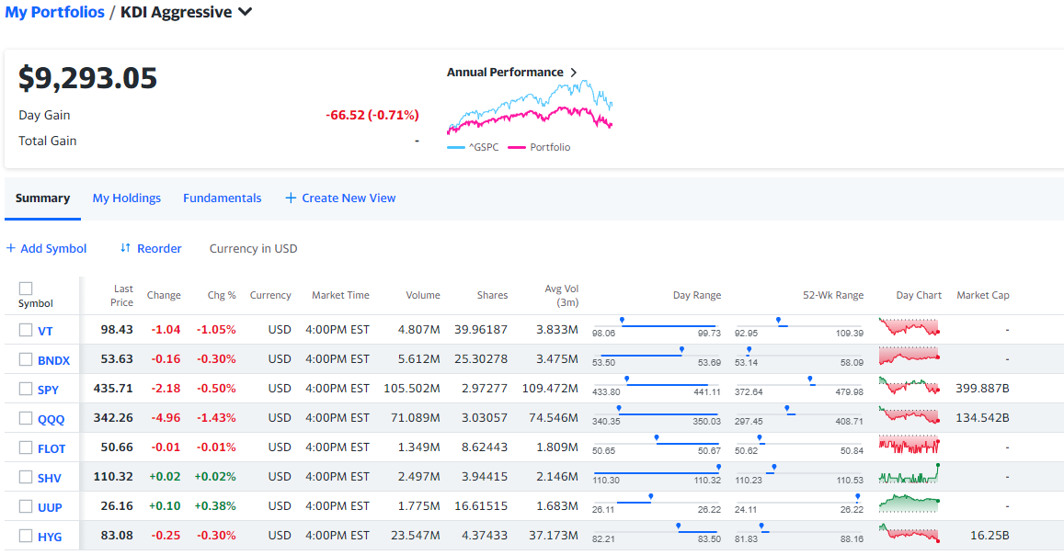The width and height of the screenshot is (1064, 555).
Task: Check the select-all checkbox above Symbol
Action: point(26,288)
